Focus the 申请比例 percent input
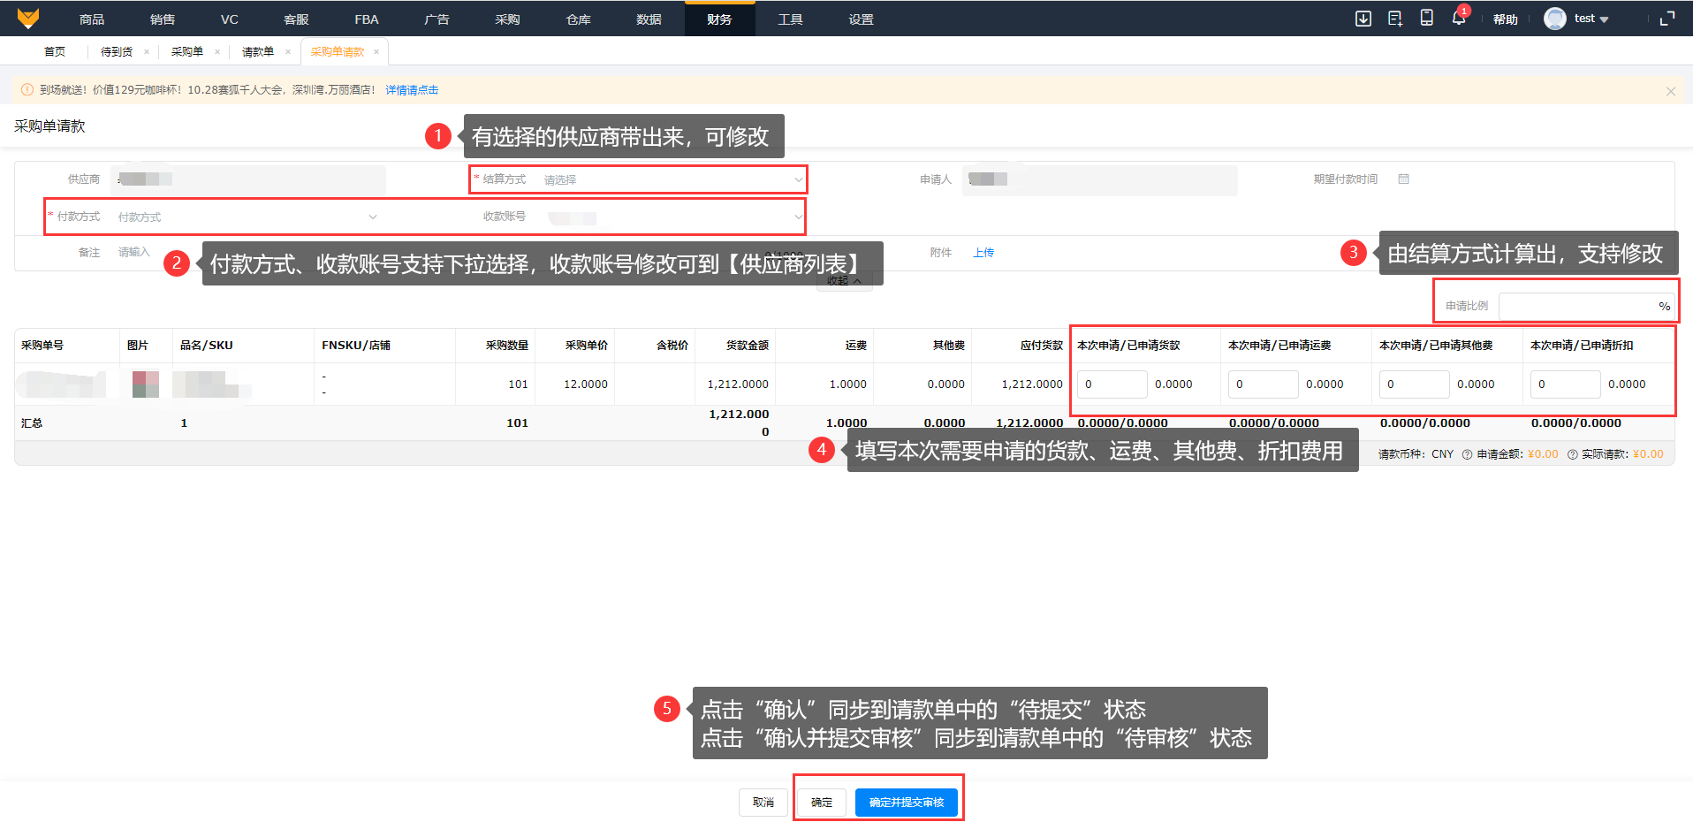Screen dimensions: 1693x822 (1586, 306)
